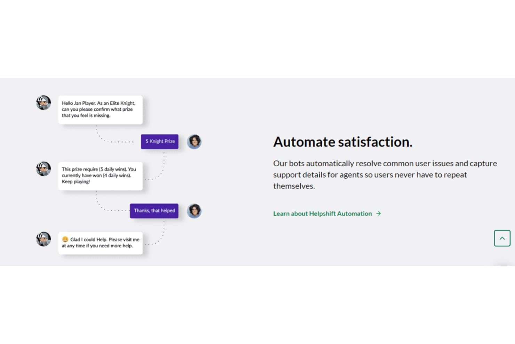The image size is (515, 344).
Task: Click the paragraph starting Our bots automatically resolve
Action: coord(385,175)
